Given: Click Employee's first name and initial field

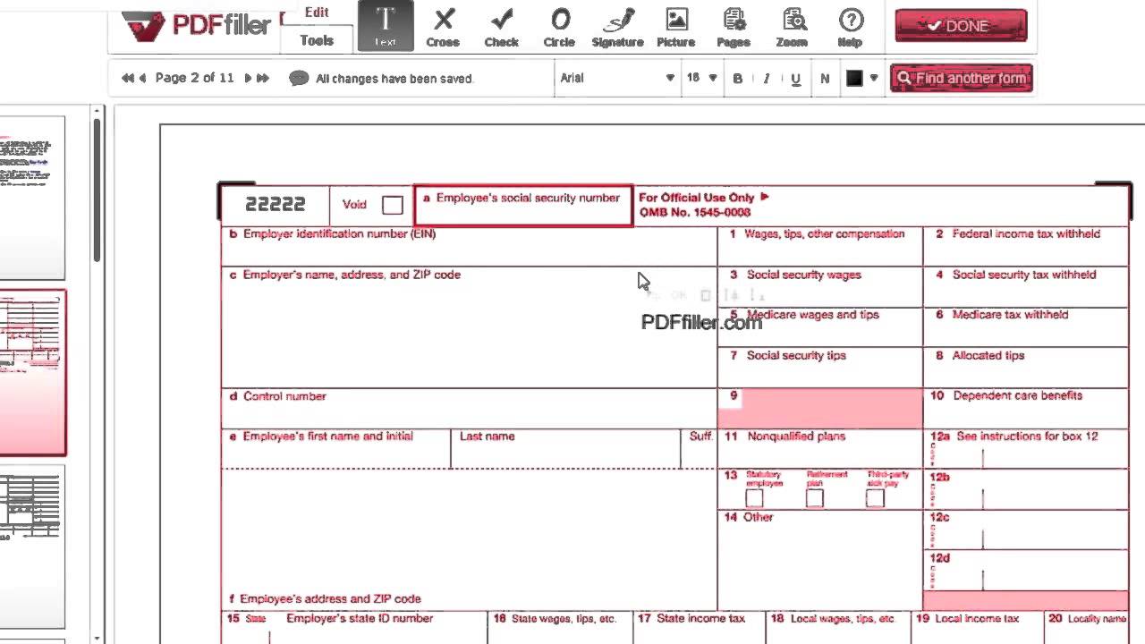Looking at the screenshot, I should pyautogui.click(x=335, y=449).
